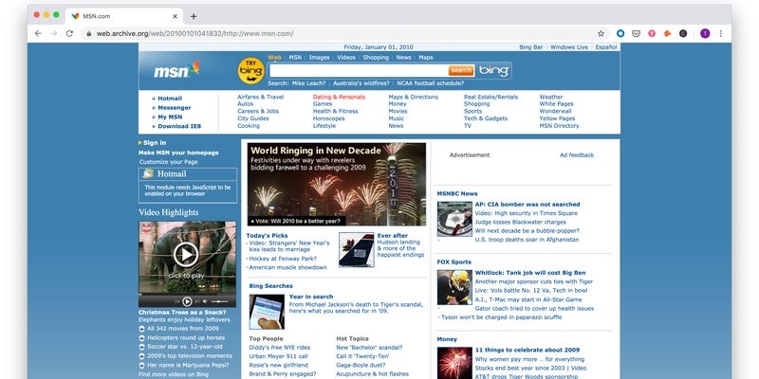Click the video progress bar
This screenshot has height=379, width=759.
click(187, 294)
